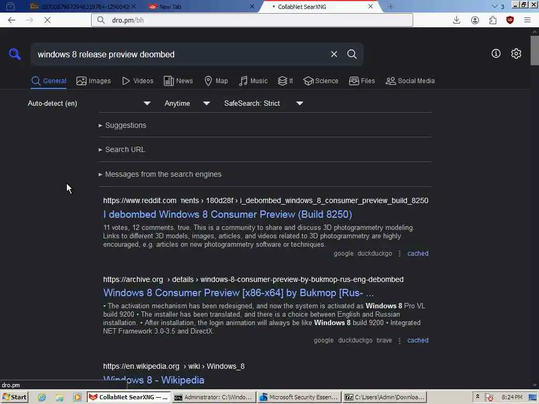
Task: Show hidden tray icons arrow
Action: point(477,397)
